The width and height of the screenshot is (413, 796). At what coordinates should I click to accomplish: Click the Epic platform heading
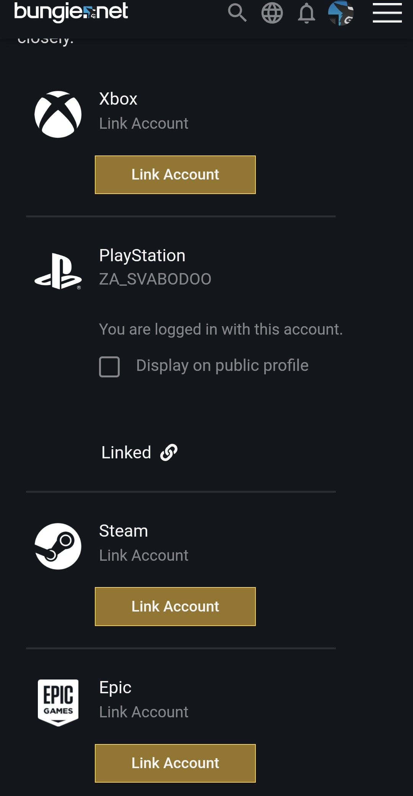[x=115, y=688]
